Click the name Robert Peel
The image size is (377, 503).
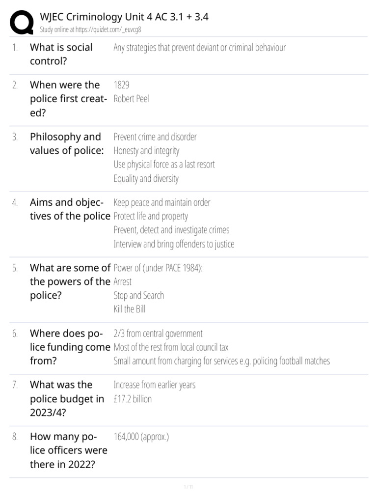coord(132,99)
